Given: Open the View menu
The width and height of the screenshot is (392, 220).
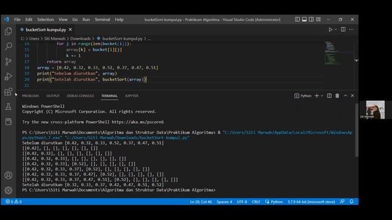Looking at the screenshot, I should [x=63, y=20].
